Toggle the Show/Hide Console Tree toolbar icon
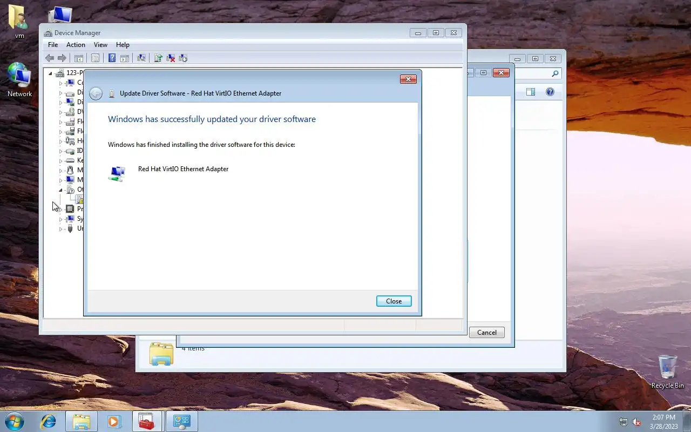The height and width of the screenshot is (432, 691). coord(78,58)
